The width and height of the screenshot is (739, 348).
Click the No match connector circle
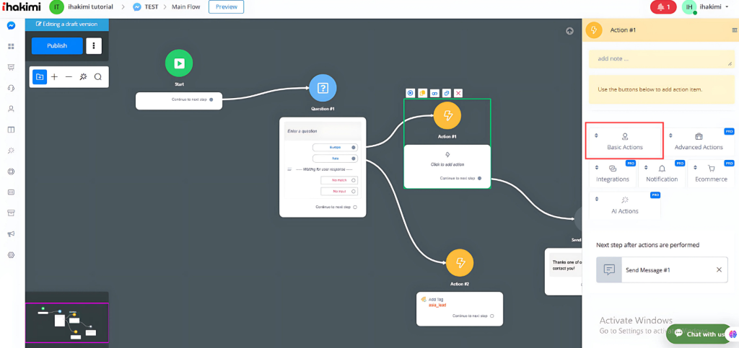pos(354,180)
